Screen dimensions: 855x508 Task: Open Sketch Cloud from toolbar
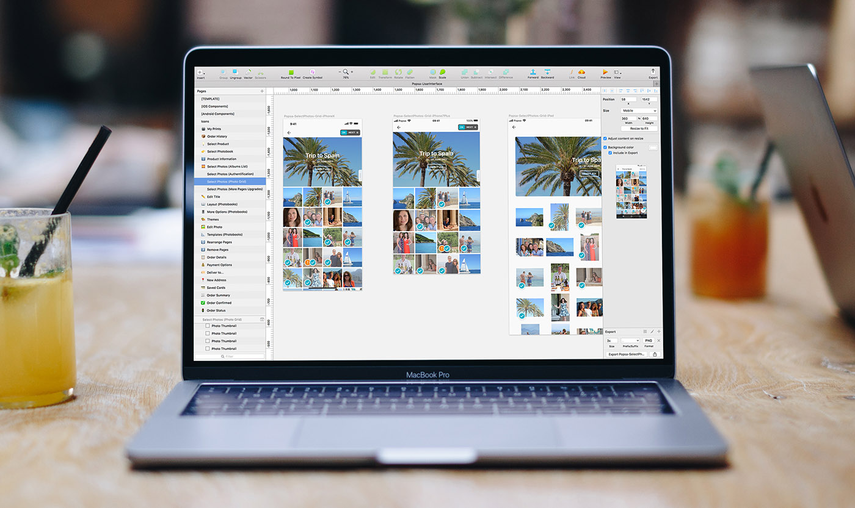(x=581, y=72)
